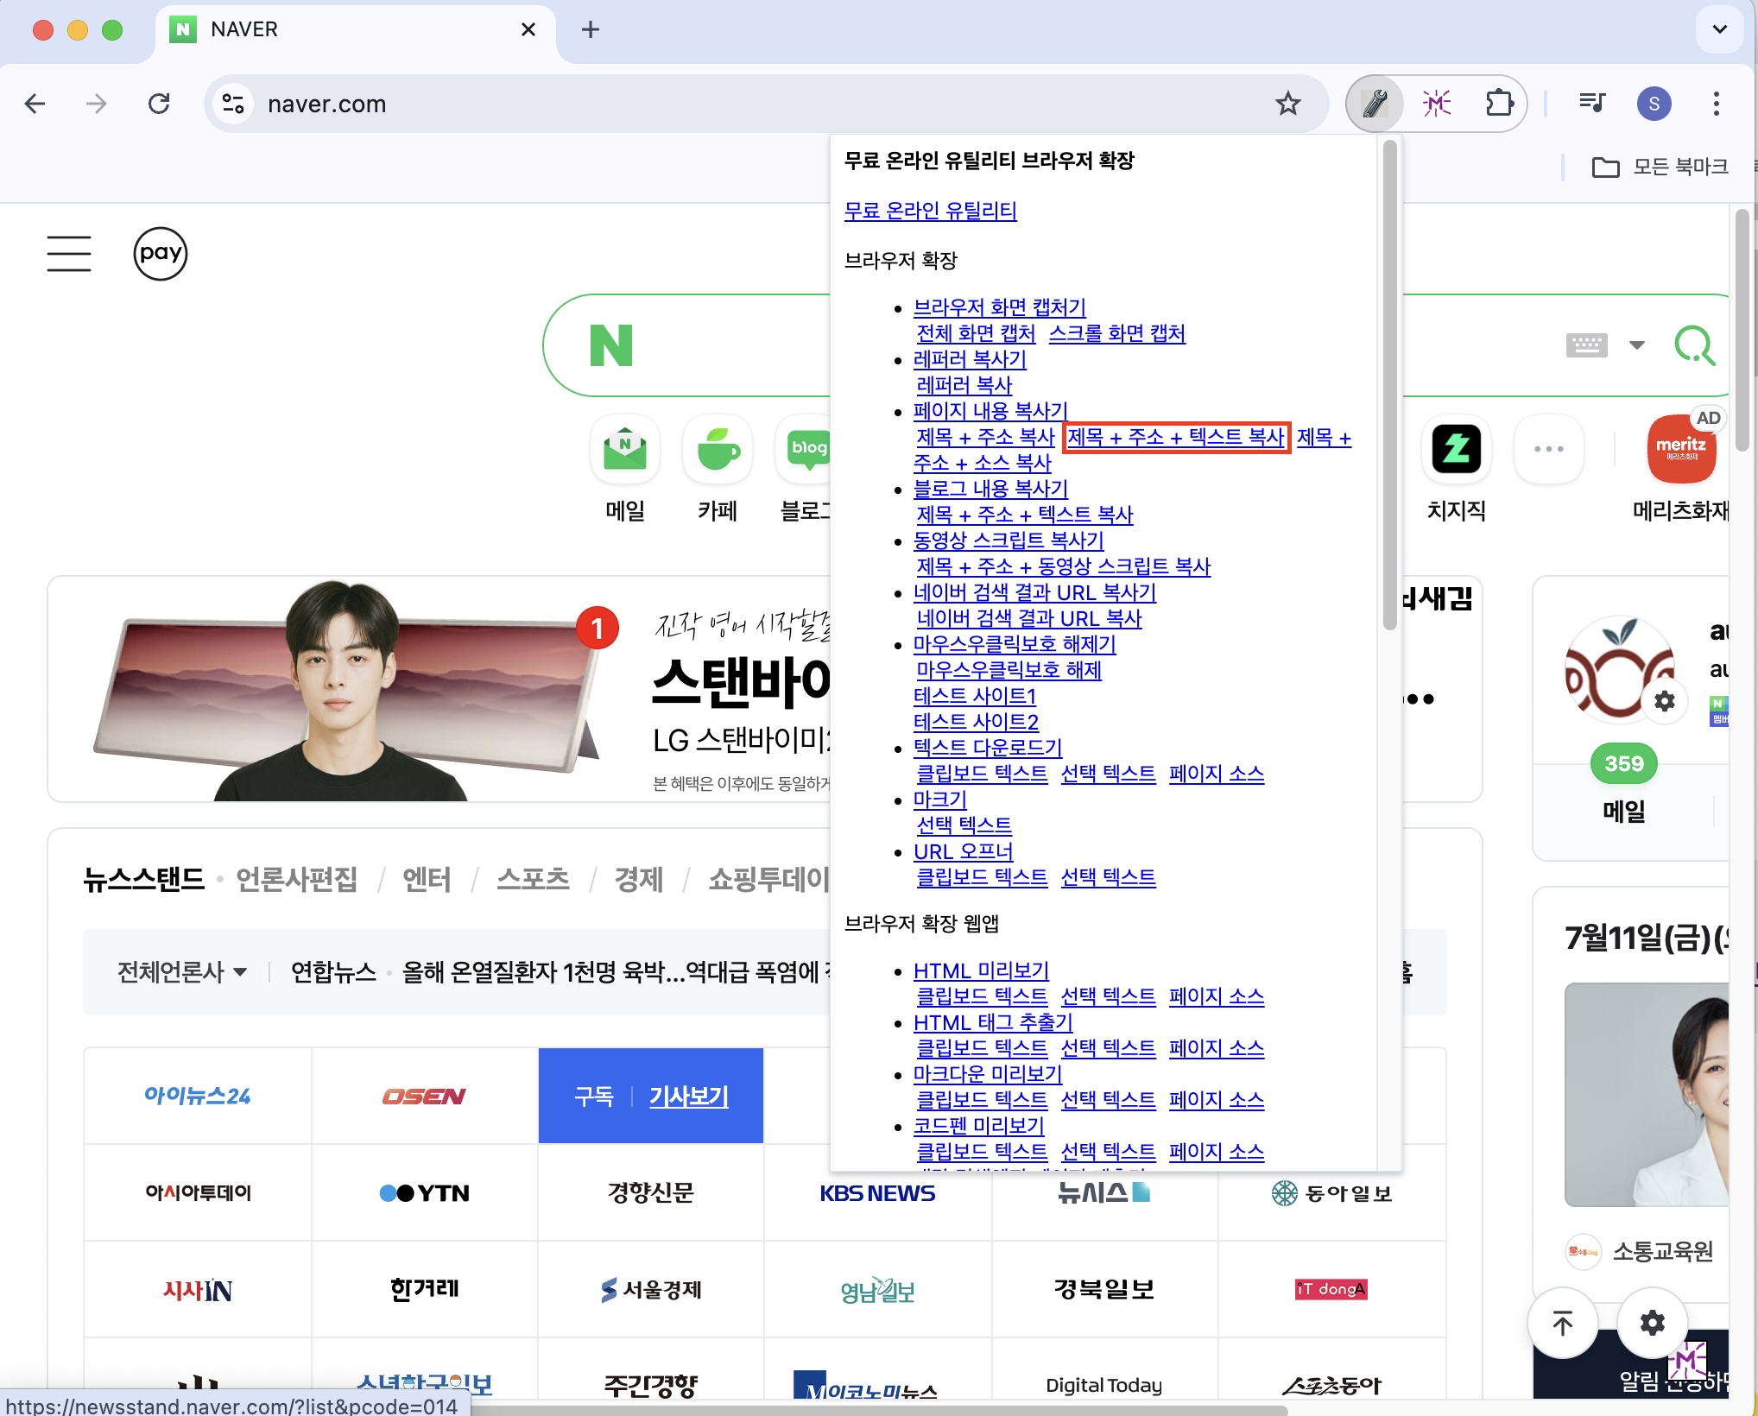The height and width of the screenshot is (1416, 1758).
Task: Open the Naver Blog shortcut icon
Action: click(804, 449)
